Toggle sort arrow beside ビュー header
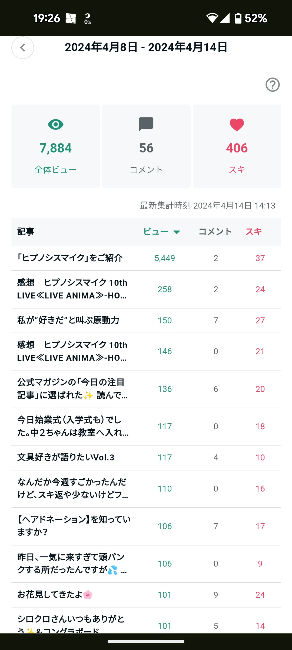Image resolution: width=292 pixels, height=650 pixels. (x=177, y=232)
